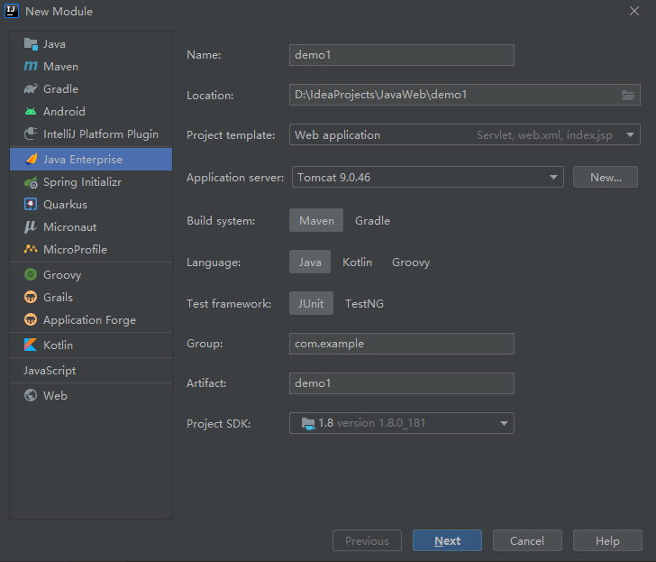Click the Help button
Image resolution: width=656 pixels, height=562 pixels.
[607, 540]
